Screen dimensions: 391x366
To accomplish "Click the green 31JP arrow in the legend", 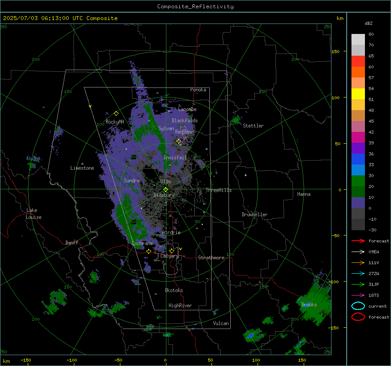I will (x=358, y=284).
